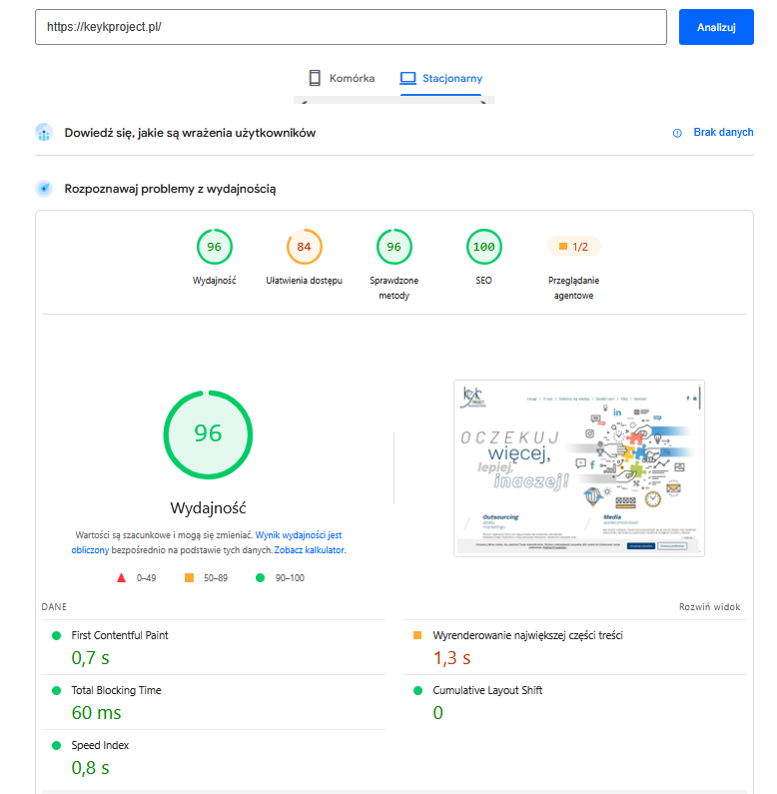Select the Stacjonarny tab
The image size is (777, 794).
(x=441, y=78)
